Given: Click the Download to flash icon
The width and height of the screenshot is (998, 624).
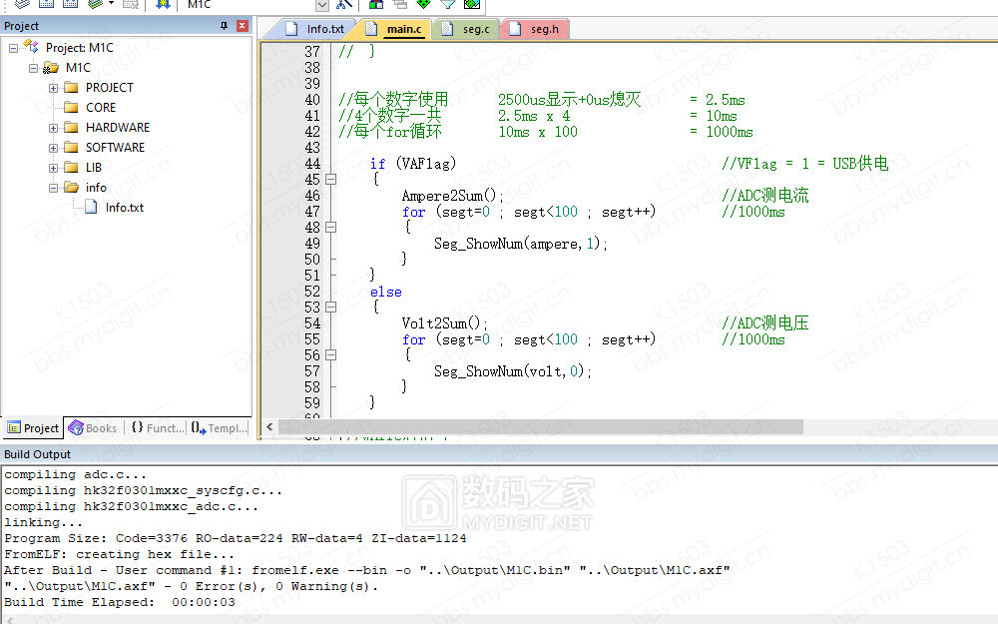Looking at the screenshot, I should pos(163,4).
